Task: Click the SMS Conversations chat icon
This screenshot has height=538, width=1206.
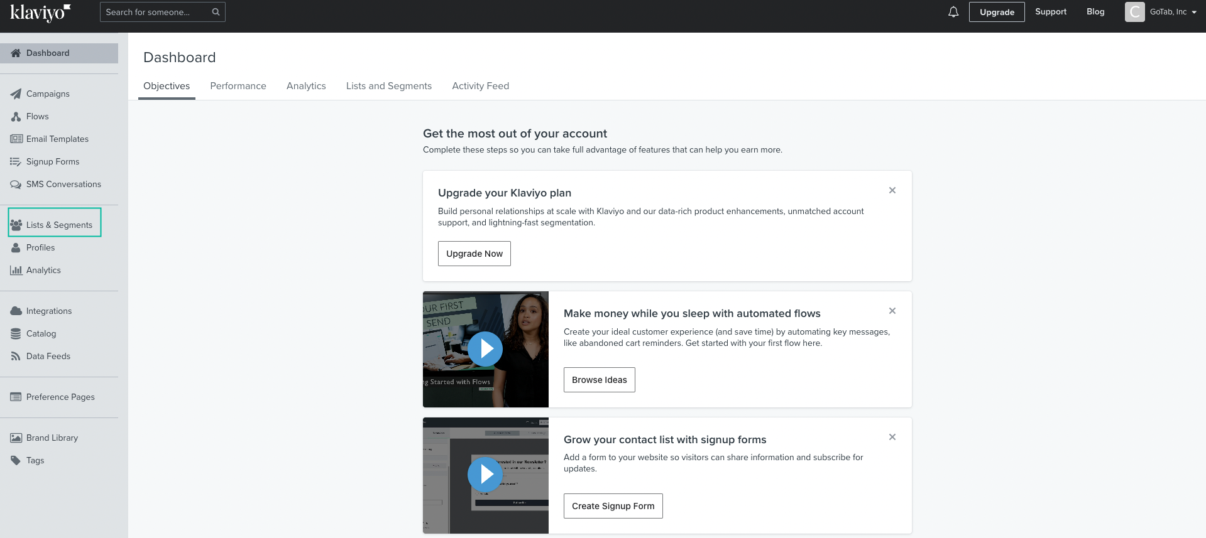Action: (16, 185)
